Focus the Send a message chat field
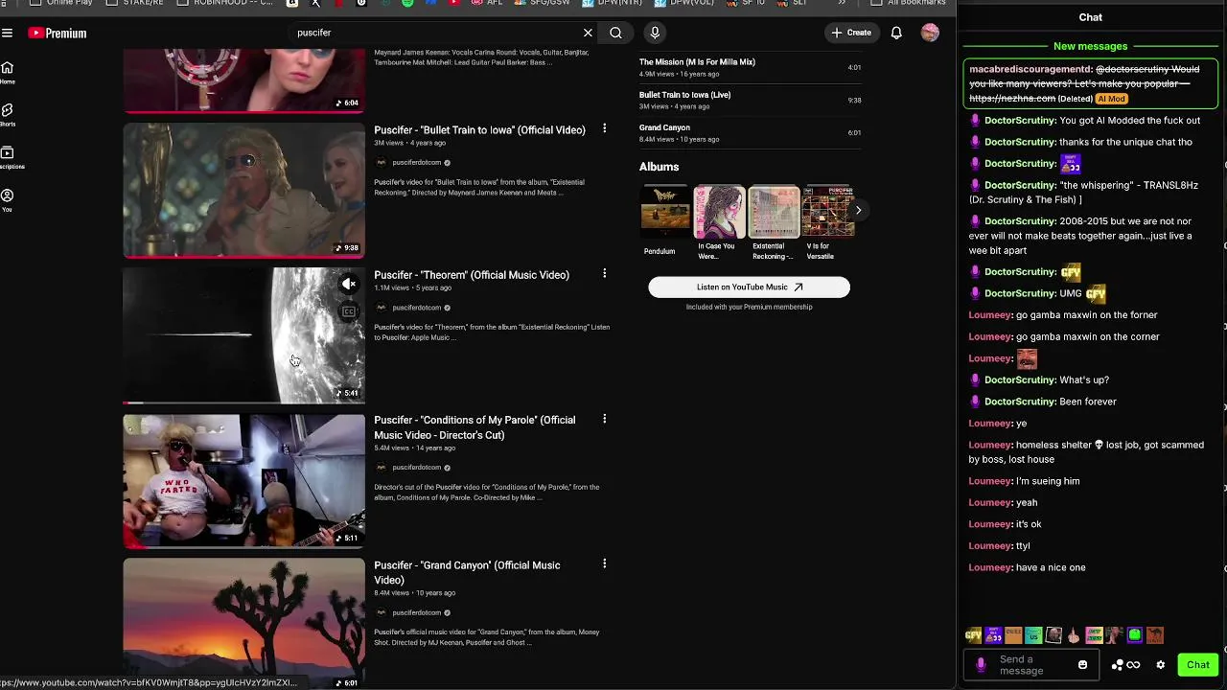The width and height of the screenshot is (1227, 690). click(x=1031, y=664)
